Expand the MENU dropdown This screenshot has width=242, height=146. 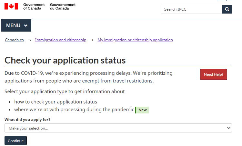(x=16, y=25)
